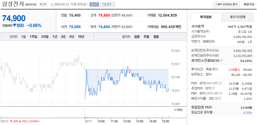Select the 10년 line chart period
Viewport: 257px width, 125px height.
[81, 37]
